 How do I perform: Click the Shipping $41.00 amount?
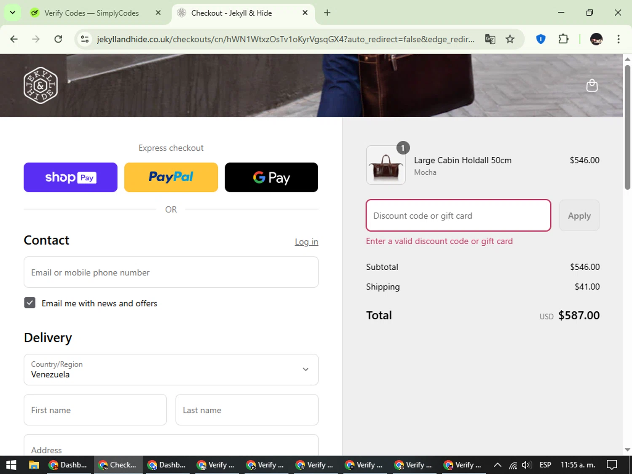pyautogui.click(x=587, y=287)
